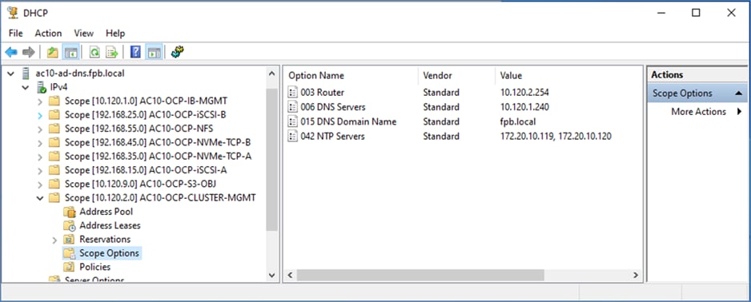Click the AC10-OCP-S3-OBJ scope folder icon
Screen dimensions: 751x302
pos(54,184)
